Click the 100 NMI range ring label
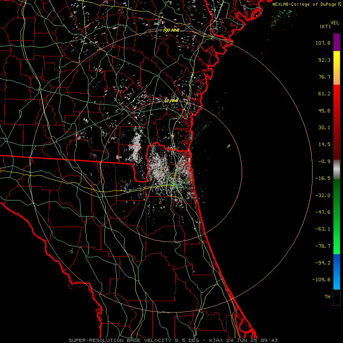343x343 pixels. [x=171, y=30]
